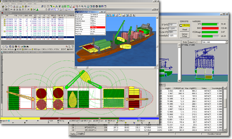Image resolution: width=232 pixels, height=139 pixels.
Task: Click the Status column header in tank table
Action: (204, 88)
